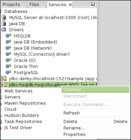131x140 pixels.
Task: Close the Services tab with its X
Action: click(x=70, y=5)
